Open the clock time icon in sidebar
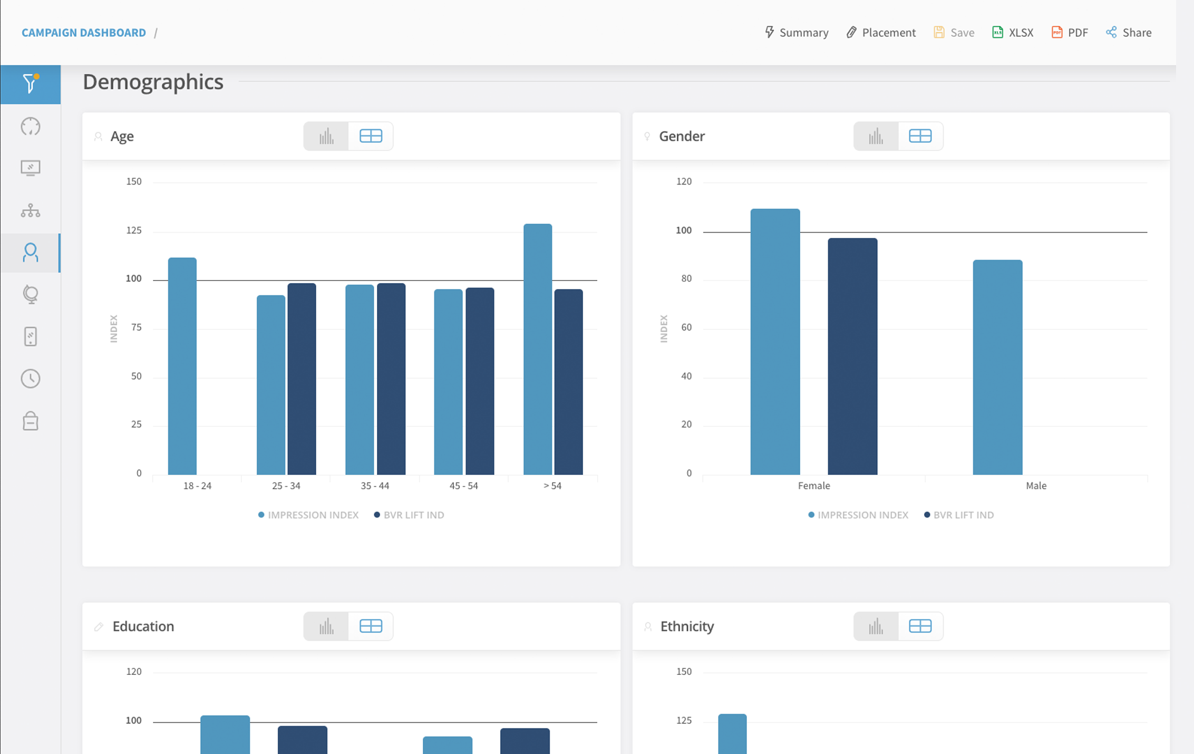 pyautogui.click(x=31, y=379)
